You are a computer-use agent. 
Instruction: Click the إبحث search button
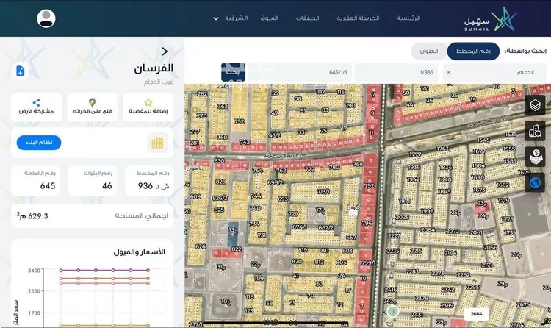[x=233, y=73]
